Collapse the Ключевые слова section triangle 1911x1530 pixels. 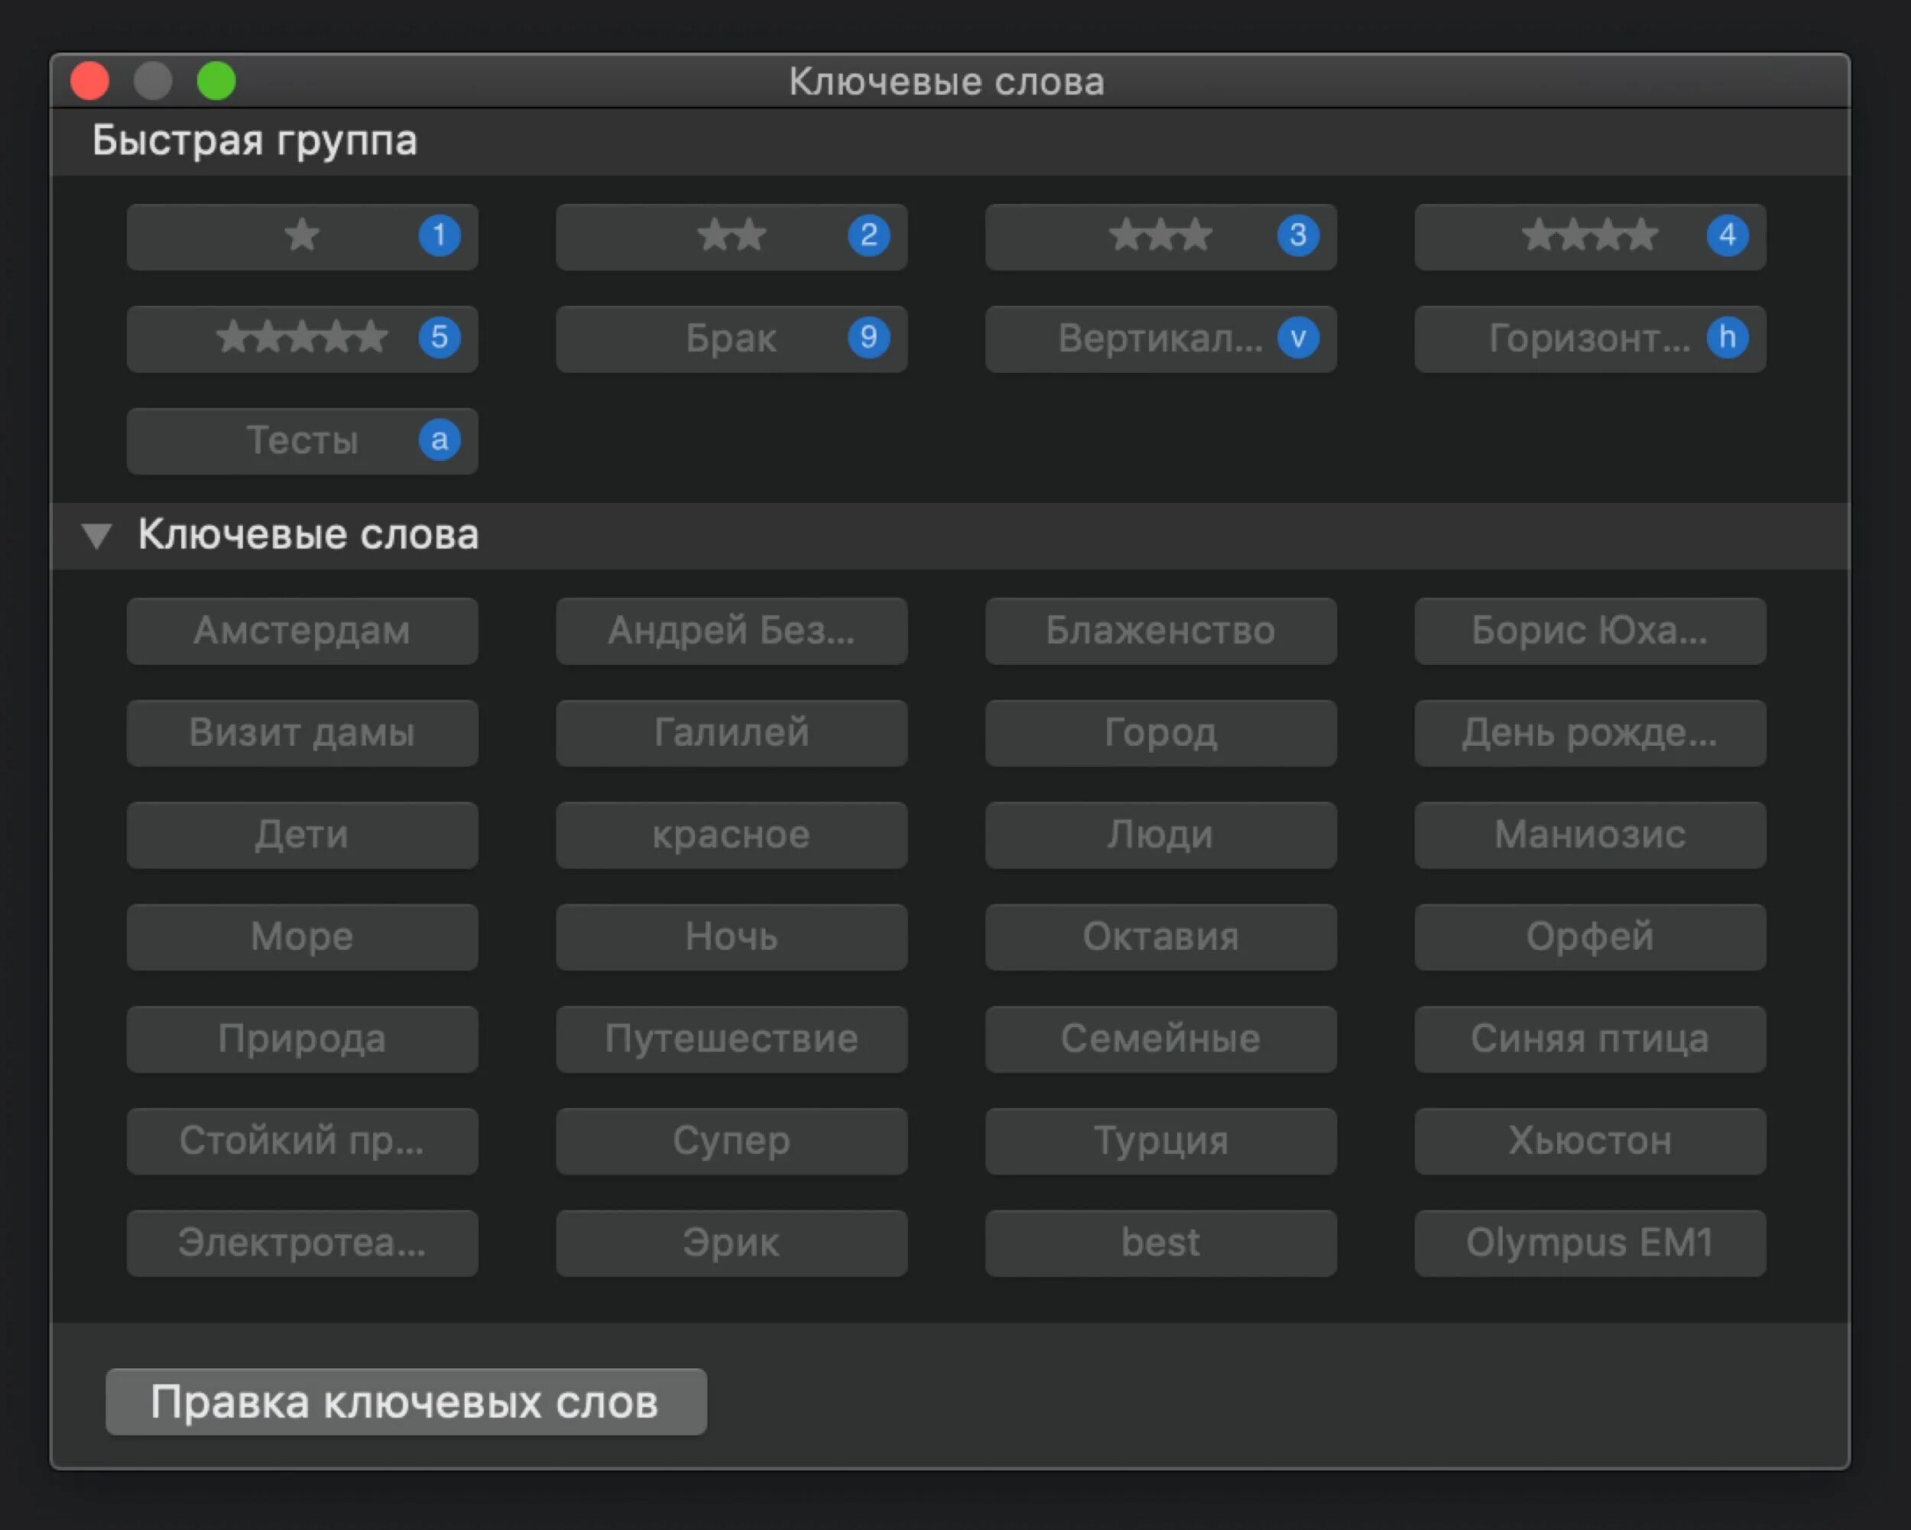(96, 535)
